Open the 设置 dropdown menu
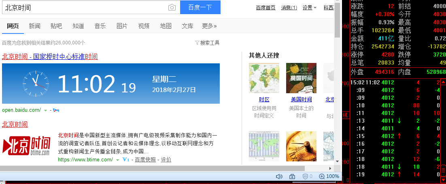 pyautogui.click(x=310, y=8)
